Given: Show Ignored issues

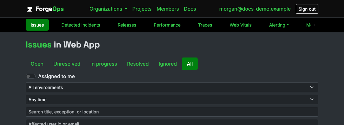Looking at the screenshot, I should [x=168, y=64].
